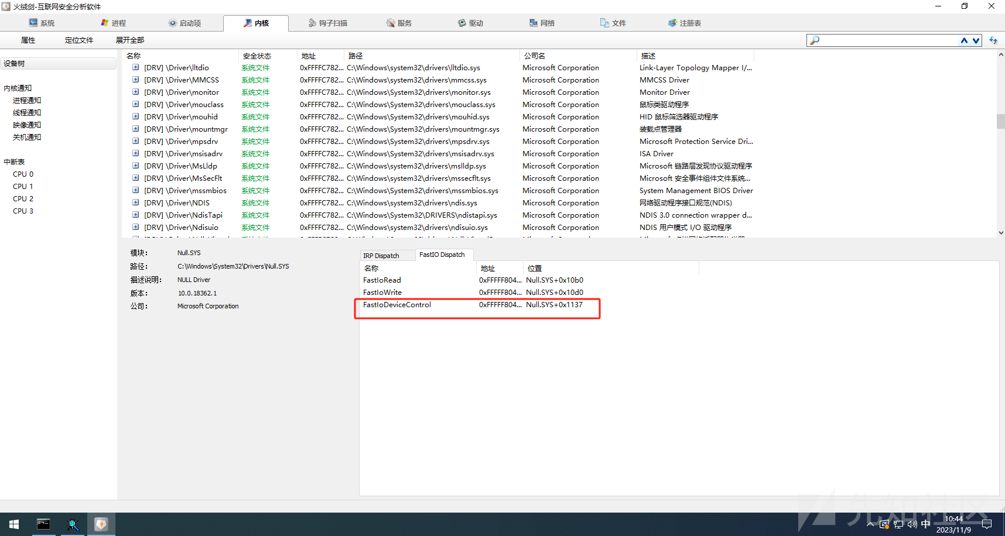The width and height of the screenshot is (1005, 536).
Task: Expand the \Driver\MsLldp row
Action: pyautogui.click(x=135, y=166)
